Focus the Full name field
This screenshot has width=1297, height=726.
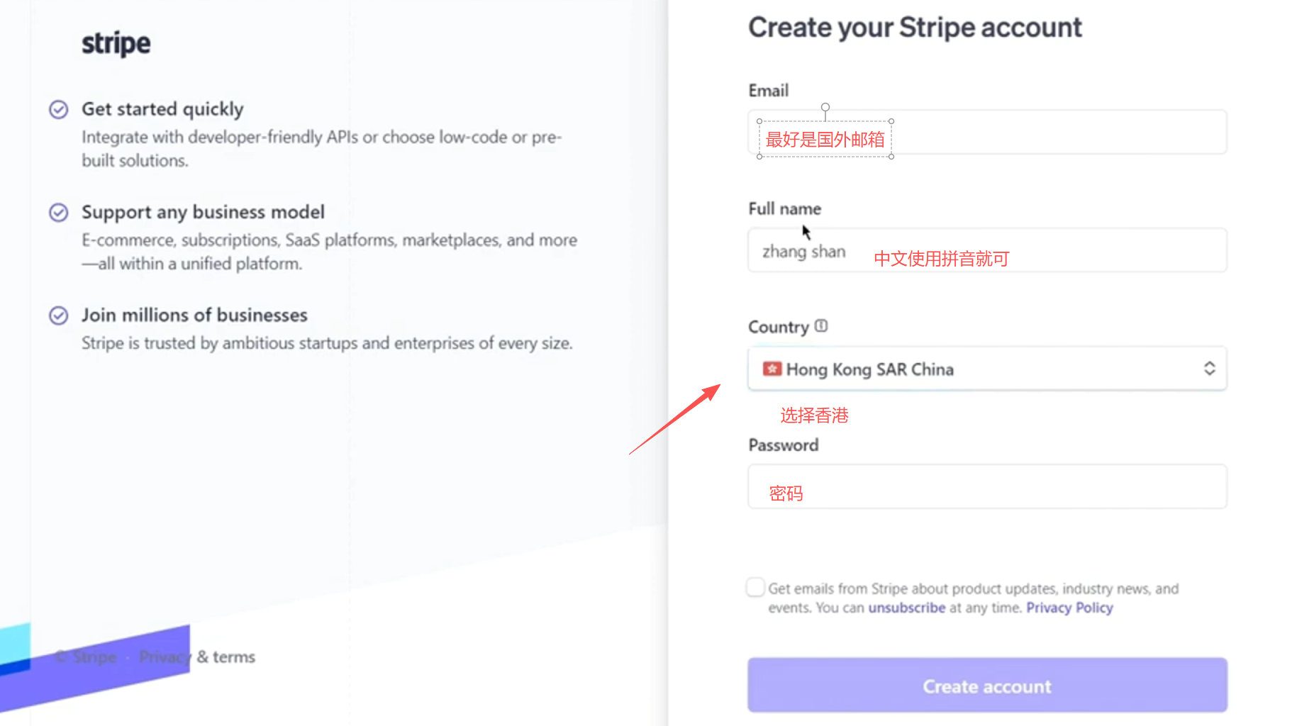[x=987, y=250]
